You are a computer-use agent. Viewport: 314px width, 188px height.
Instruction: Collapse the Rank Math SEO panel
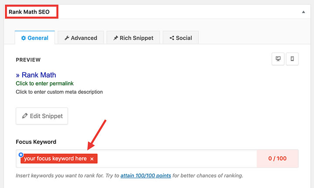[304, 12]
